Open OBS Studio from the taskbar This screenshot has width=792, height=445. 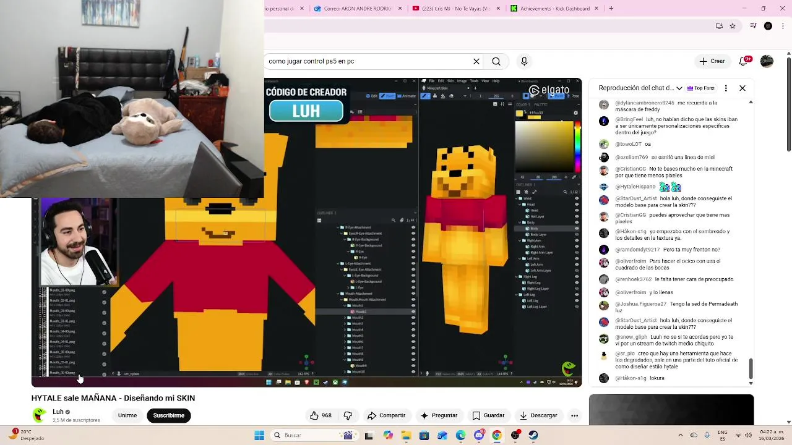click(515, 435)
